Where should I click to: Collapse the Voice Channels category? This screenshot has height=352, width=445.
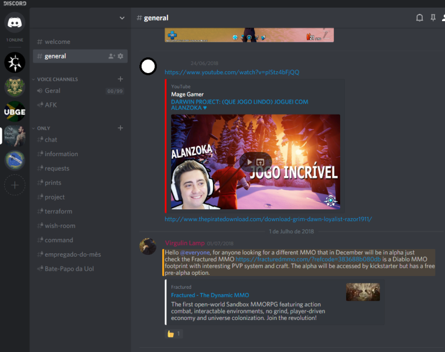coord(57,80)
